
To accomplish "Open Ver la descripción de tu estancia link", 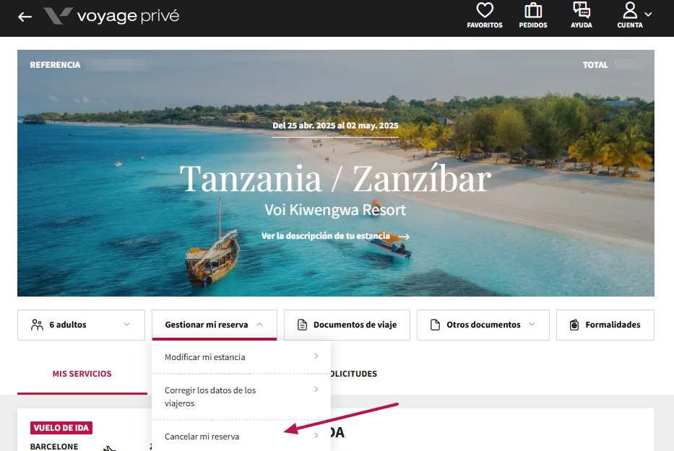I will (x=335, y=236).
